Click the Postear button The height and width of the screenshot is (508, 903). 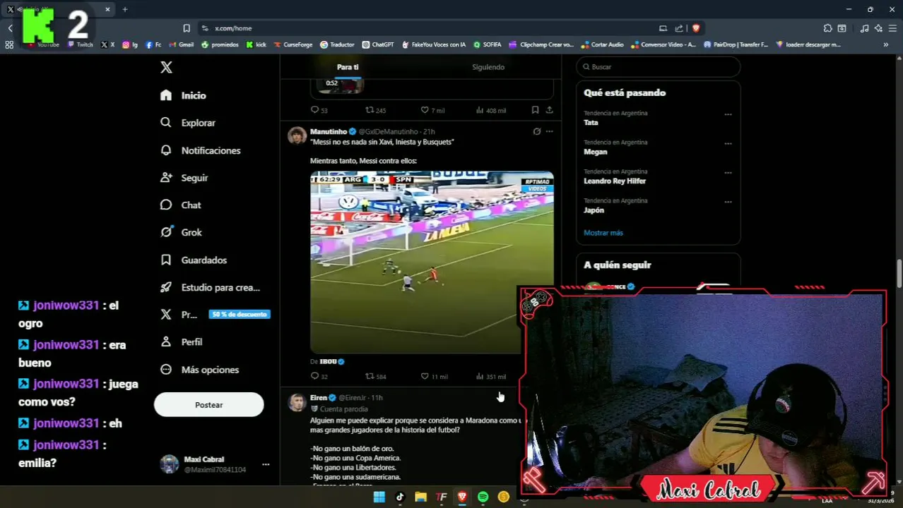coord(208,405)
